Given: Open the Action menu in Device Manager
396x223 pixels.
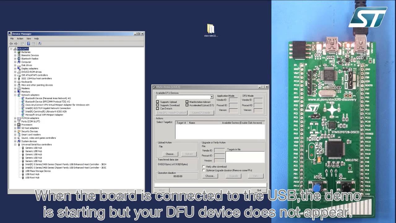Looking at the screenshot, I should coord(20,39).
